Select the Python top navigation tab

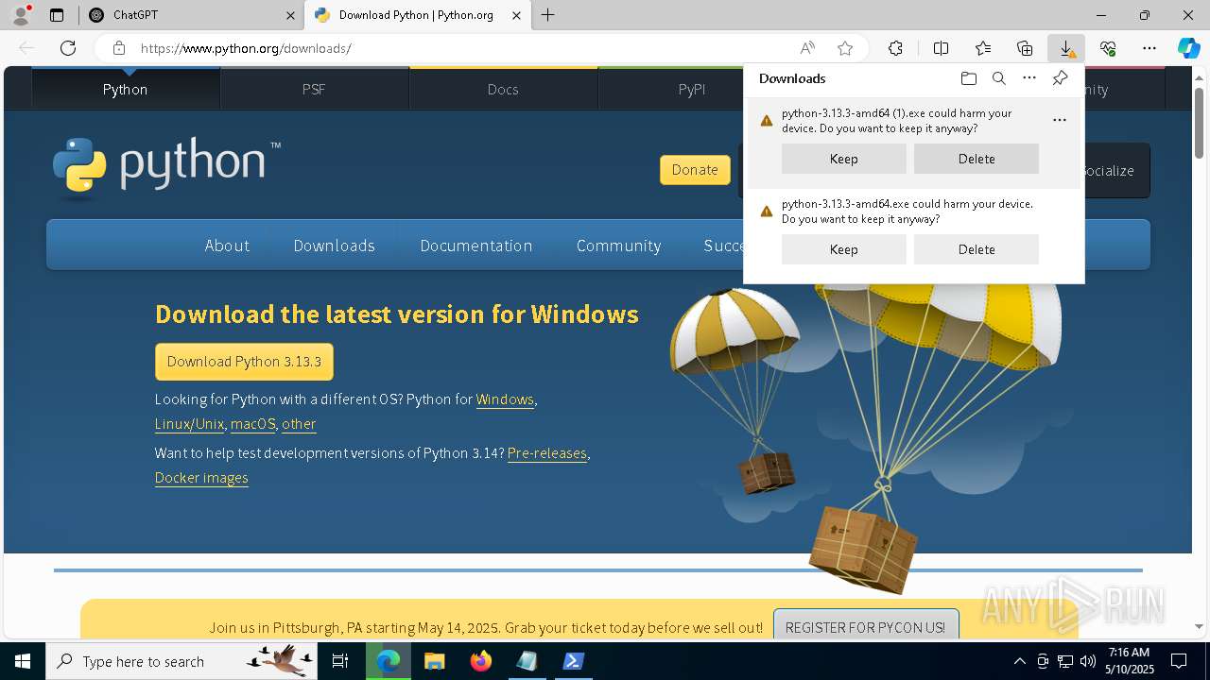coord(126,89)
